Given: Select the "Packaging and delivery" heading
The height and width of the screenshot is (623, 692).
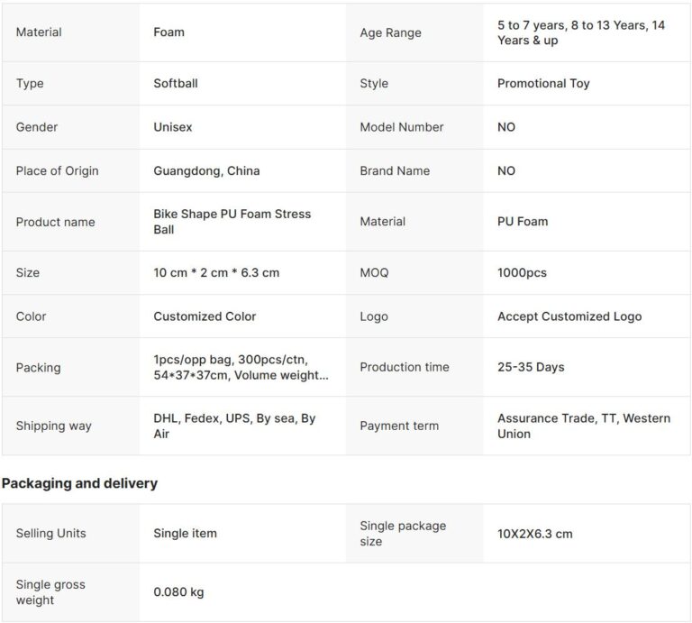Looking at the screenshot, I should tap(79, 483).
